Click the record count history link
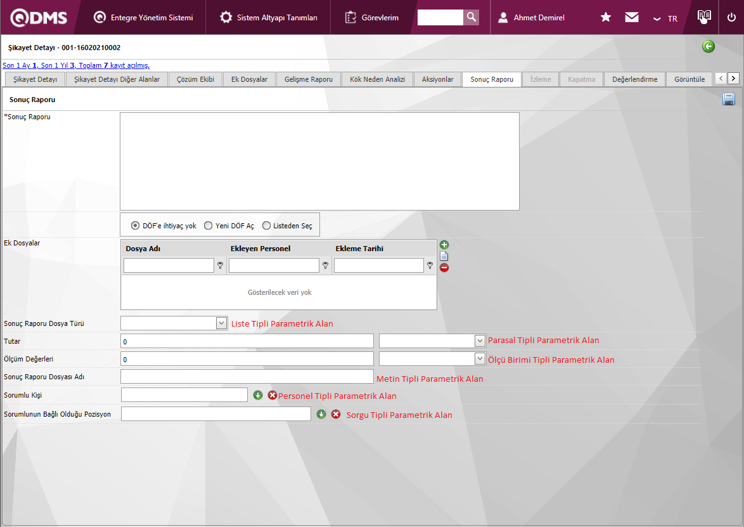The image size is (744, 527). click(x=76, y=65)
